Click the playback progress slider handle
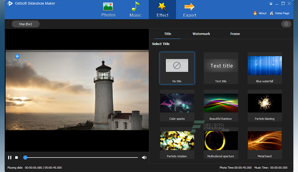Viewport: 298px width, 172px height. coord(25,157)
